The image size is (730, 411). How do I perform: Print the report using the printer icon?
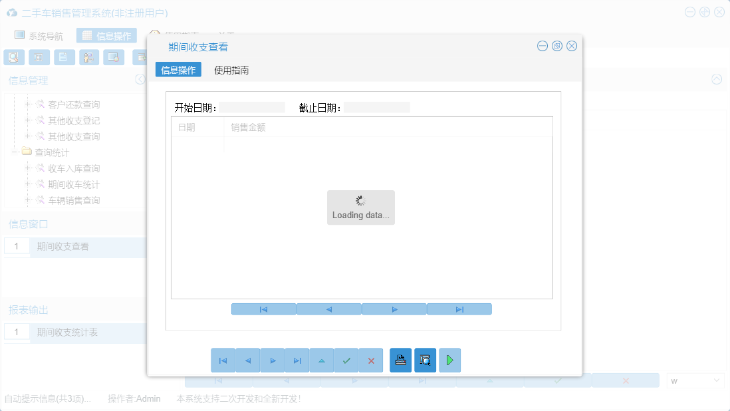pos(400,360)
